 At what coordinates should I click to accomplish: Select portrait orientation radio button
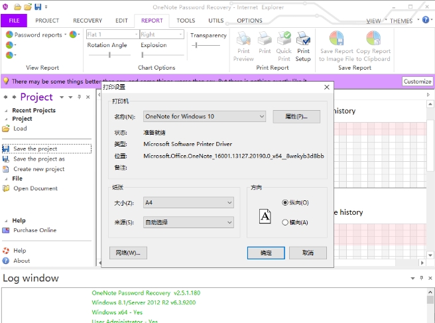[284, 202]
